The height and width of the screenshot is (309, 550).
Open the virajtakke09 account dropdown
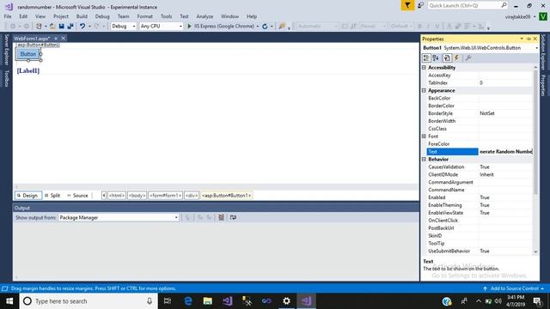[521, 16]
